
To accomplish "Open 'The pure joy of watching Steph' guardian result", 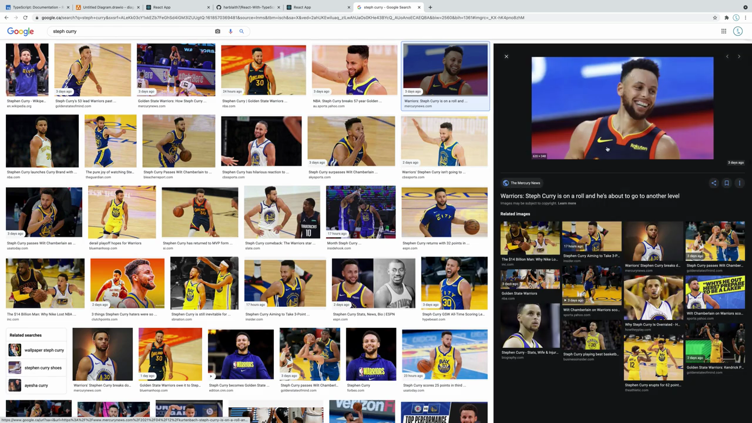I will pyautogui.click(x=110, y=141).
